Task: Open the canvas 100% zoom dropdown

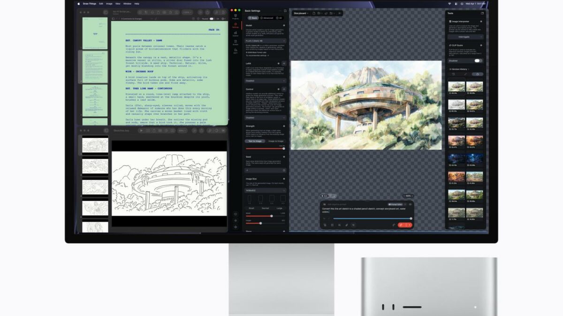Action: pyautogui.click(x=408, y=196)
